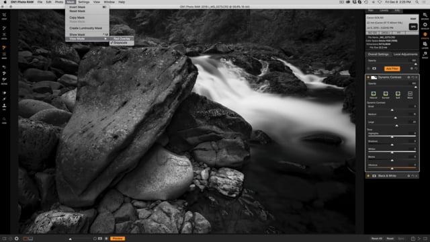Select the Masking Bug tool
The width and height of the screenshot is (430, 242).
coord(4,54)
